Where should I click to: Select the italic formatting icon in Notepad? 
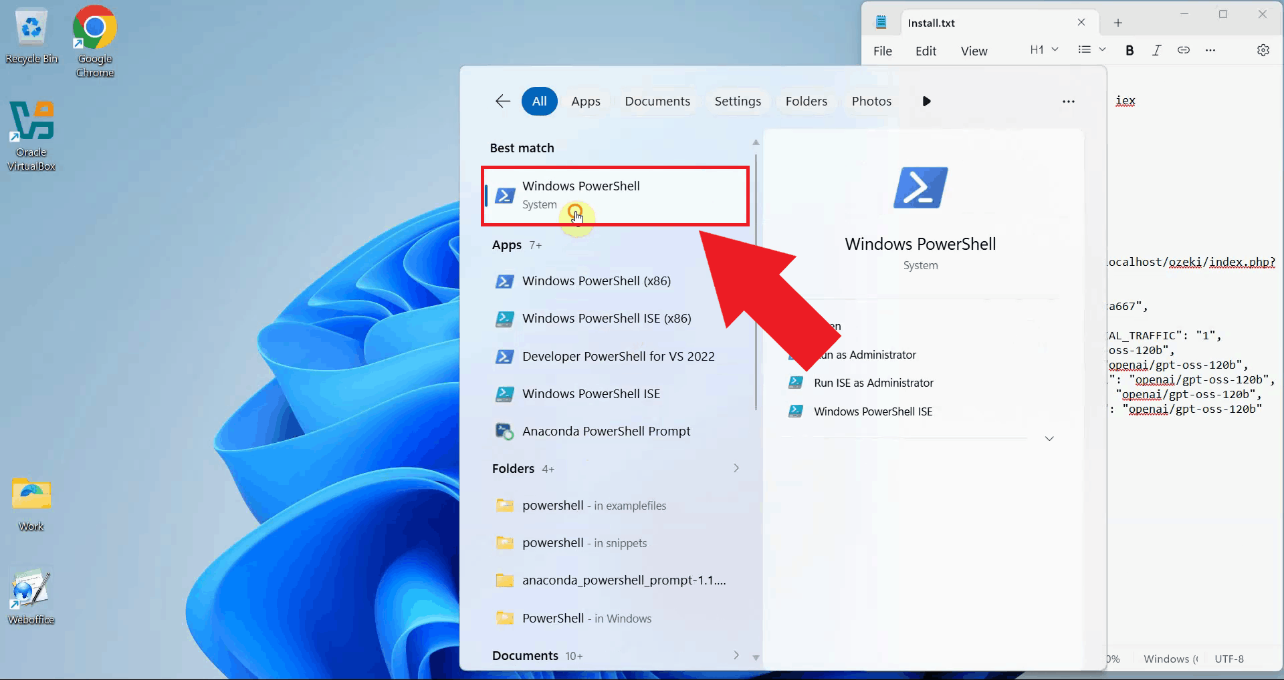[1157, 50]
